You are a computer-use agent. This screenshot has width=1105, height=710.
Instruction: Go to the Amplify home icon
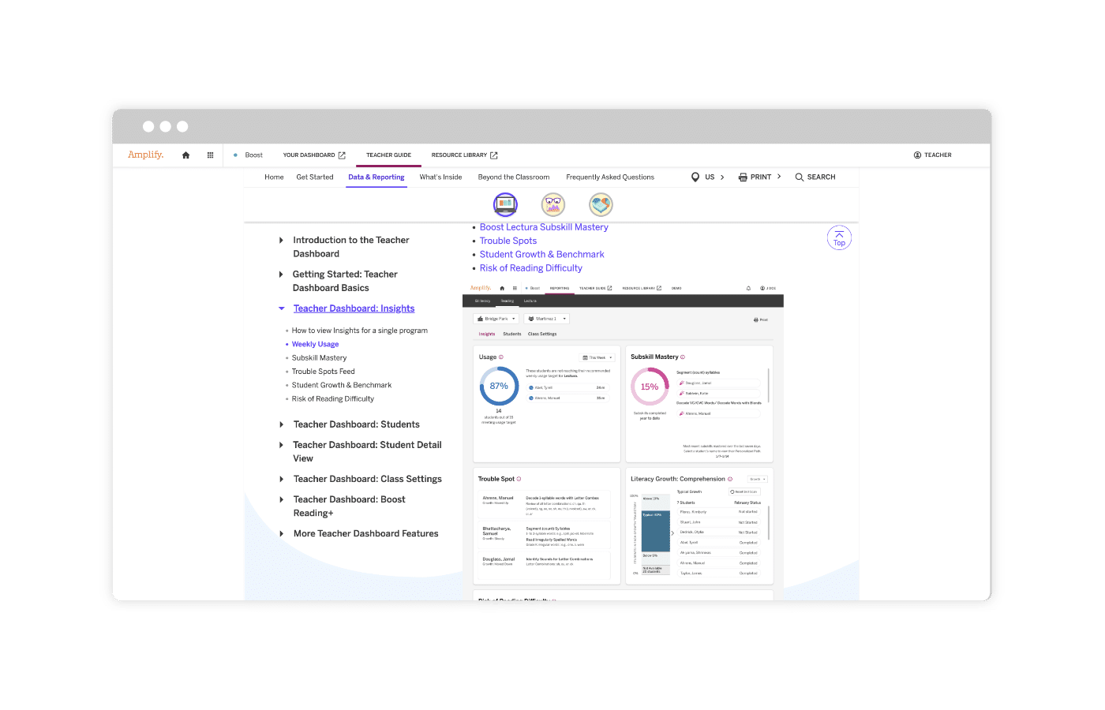click(x=186, y=155)
